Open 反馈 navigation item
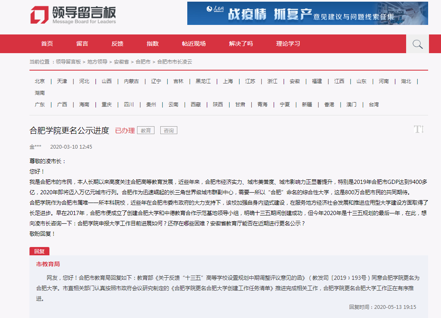441x318 pixels. click(117, 44)
